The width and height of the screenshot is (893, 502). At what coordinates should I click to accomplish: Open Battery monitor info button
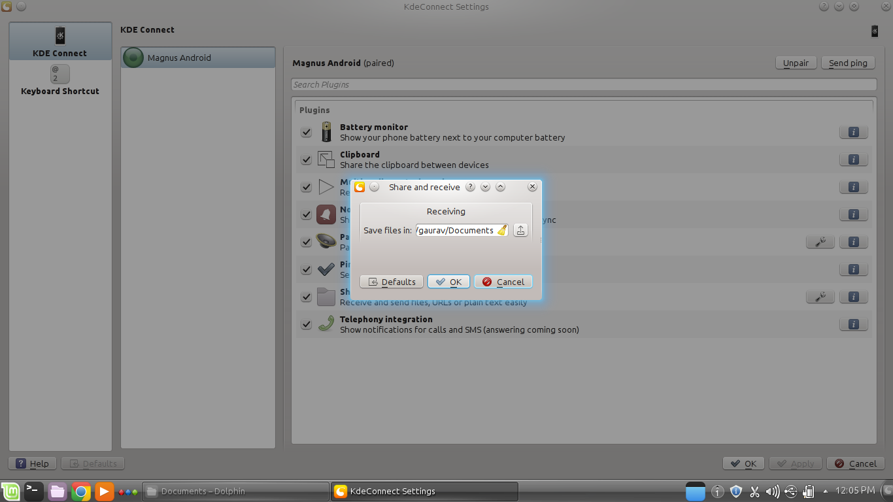pos(853,132)
